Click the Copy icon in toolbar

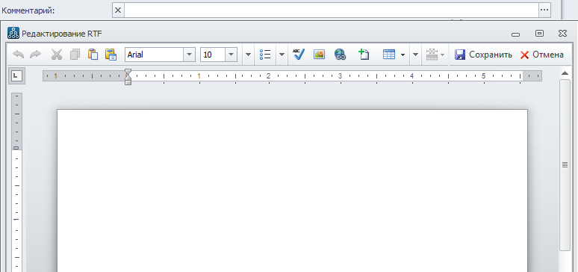[75, 55]
